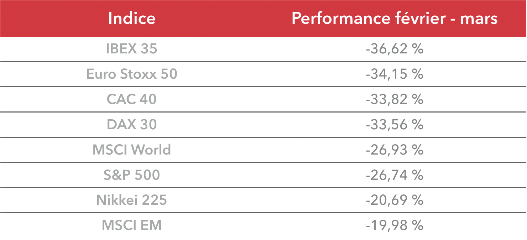Select the MSCI World index name
Viewport: 527px width, 240px height.
tap(132, 150)
